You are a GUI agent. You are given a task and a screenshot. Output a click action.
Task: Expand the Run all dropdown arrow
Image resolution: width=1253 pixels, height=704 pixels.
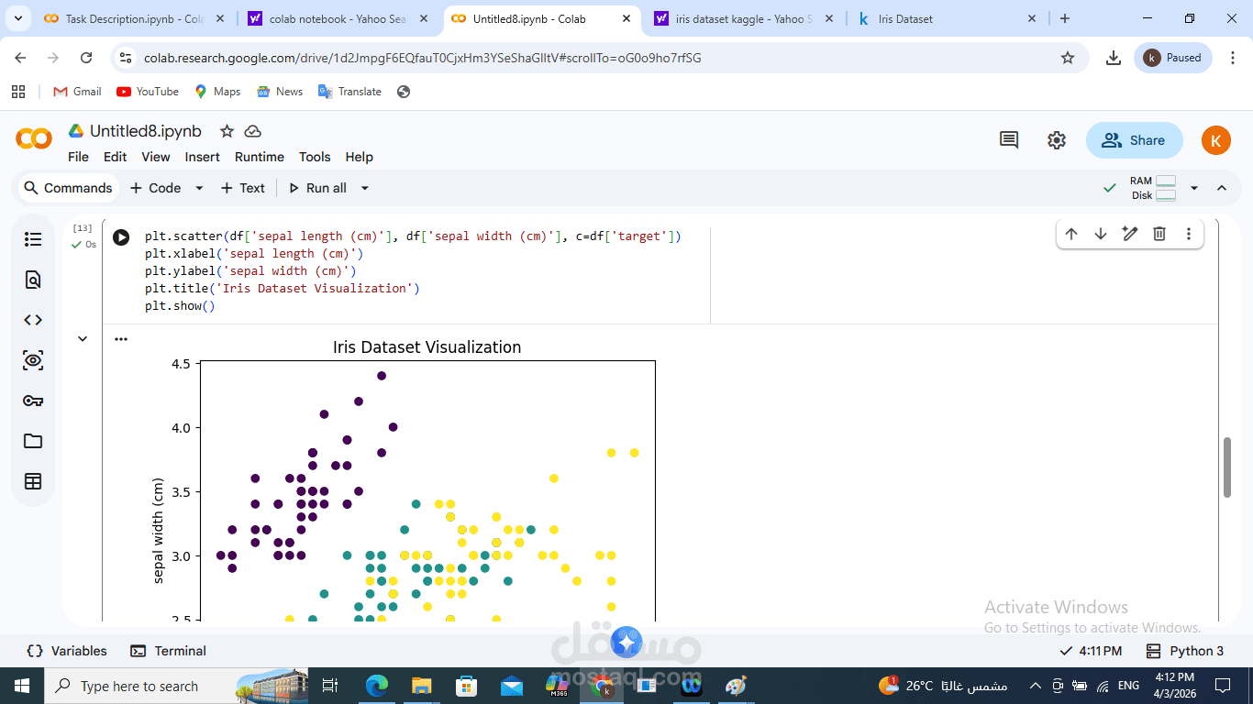(364, 188)
